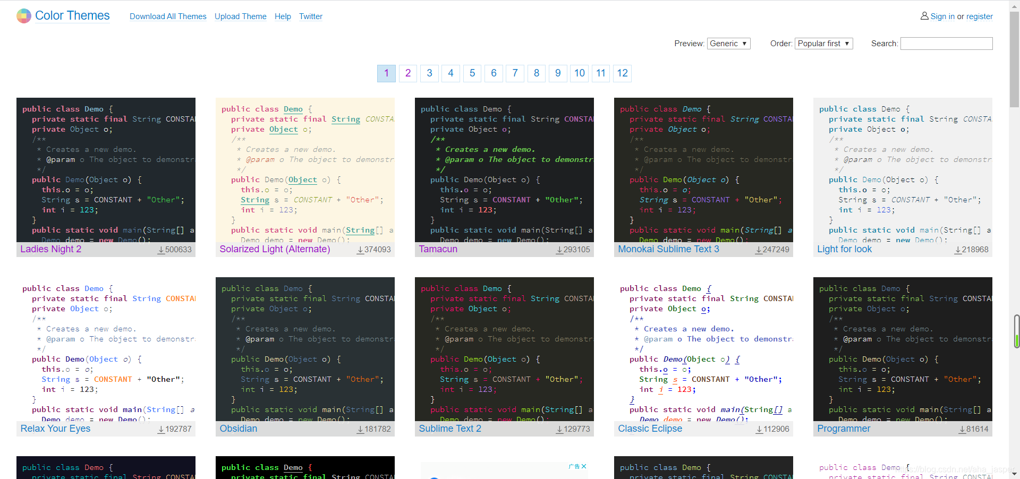Image resolution: width=1020 pixels, height=479 pixels.
Task: Open the Order Popular first dropdown
Action: click(x=823, y=44)
